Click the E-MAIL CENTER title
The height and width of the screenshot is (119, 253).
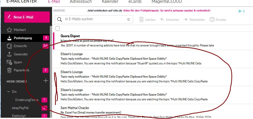pos(22,1)
